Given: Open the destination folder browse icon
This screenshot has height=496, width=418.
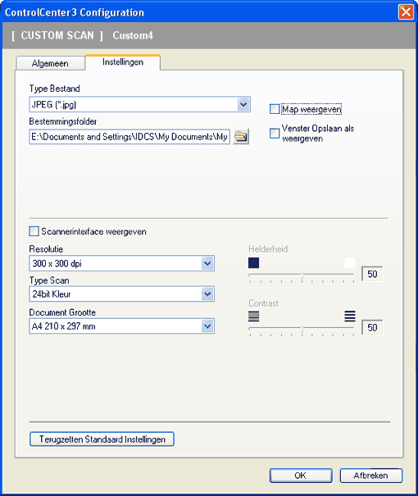Looking at the screenshot, I should (x=241, y=137).
